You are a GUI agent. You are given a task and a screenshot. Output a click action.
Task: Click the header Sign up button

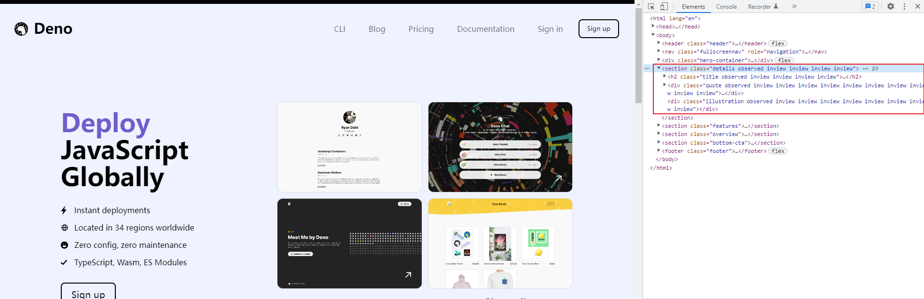pyautogui.click(x=598, y=29)
